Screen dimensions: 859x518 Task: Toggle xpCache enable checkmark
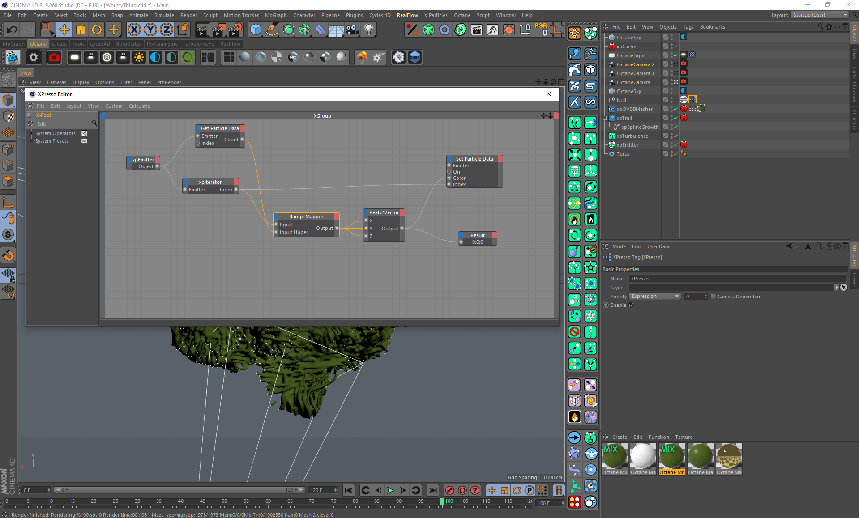pyautogui.click(x=675, y=47)
